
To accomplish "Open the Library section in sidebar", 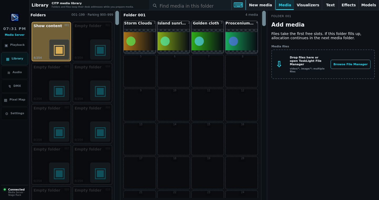I will [x=14, y=59].
